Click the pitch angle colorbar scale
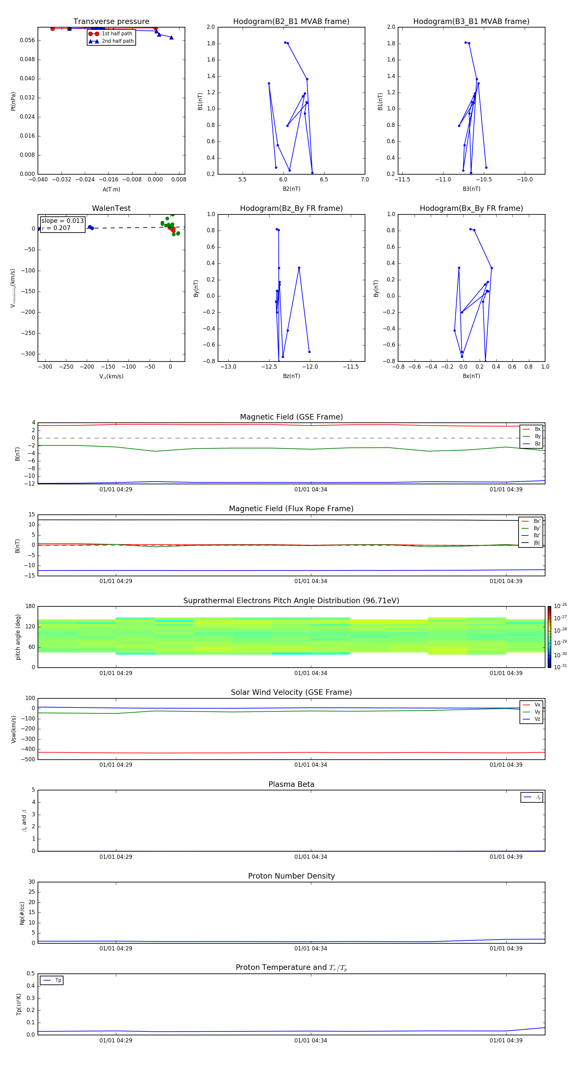The height and width of the screenshot is (1069, 583). click(x=549, y=637)
